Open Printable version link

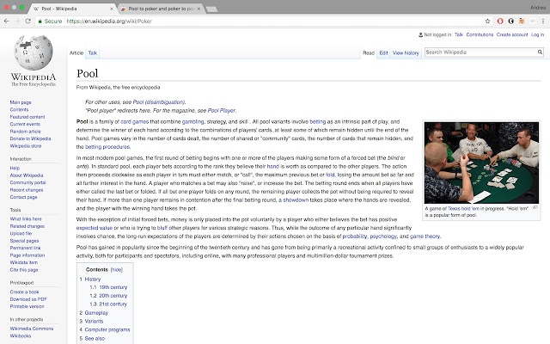coord(27,306)
